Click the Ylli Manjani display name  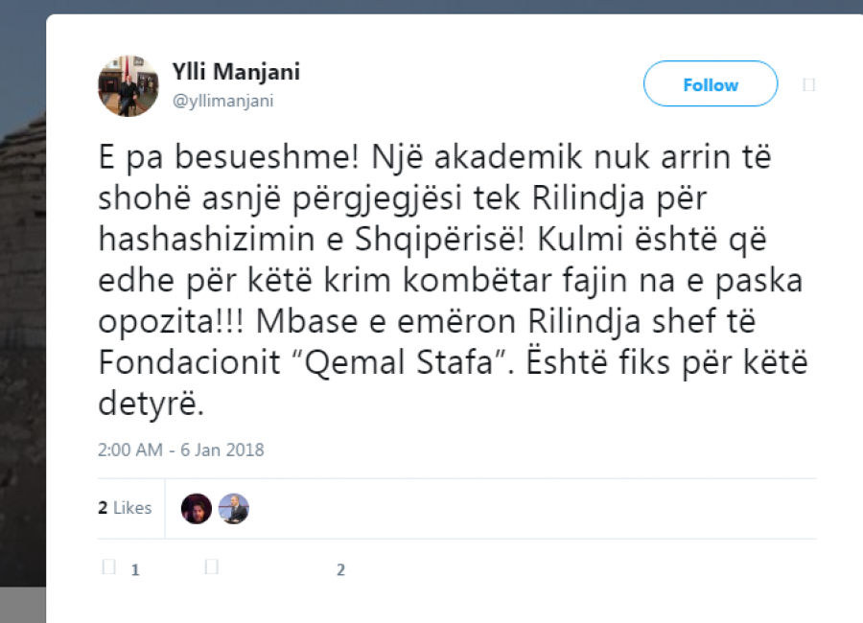236,73
